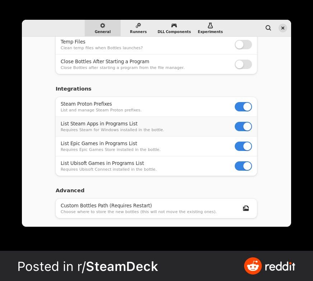
Task: Click the Custom Bottles Path row
Action: point(156,208)
